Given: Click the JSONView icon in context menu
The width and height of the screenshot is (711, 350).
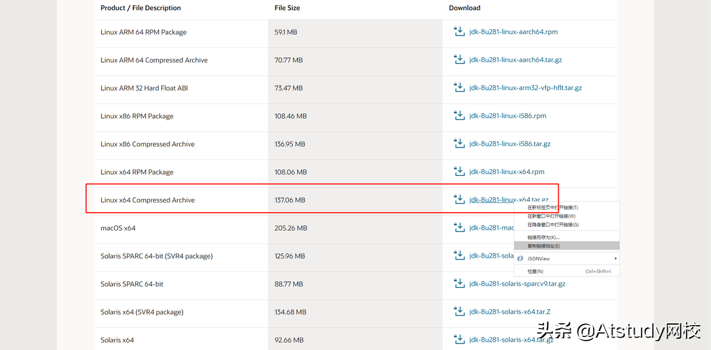Looking at the screenshot, I should click(520, 259).
